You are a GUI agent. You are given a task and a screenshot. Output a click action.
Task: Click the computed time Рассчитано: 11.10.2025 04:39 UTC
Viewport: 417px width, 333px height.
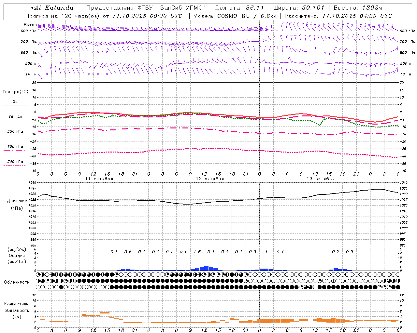click(x=338, y=16)
